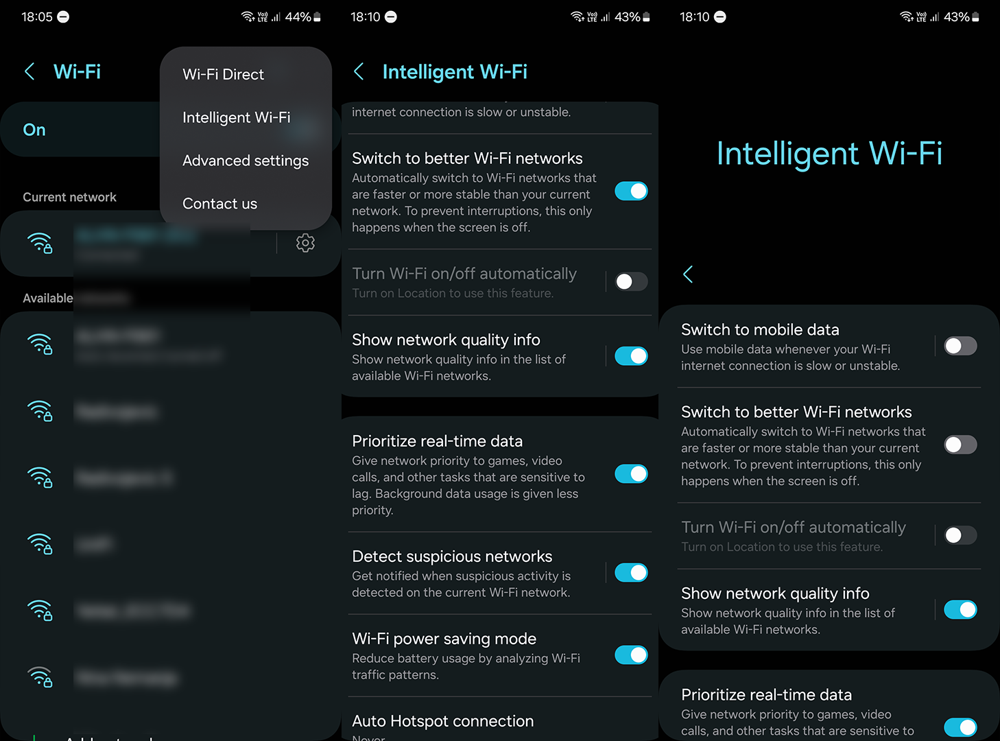
Task: Tap the first available network's Wi-Fi icon
Action: (40, 344)
